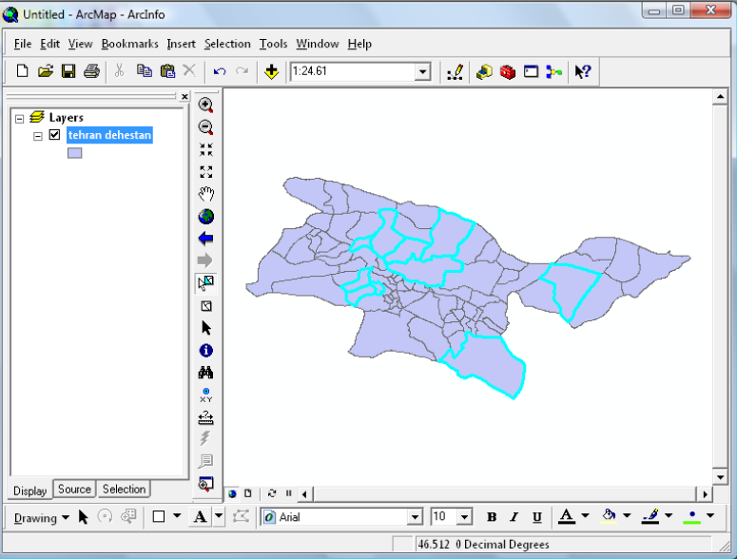Switch to the Display tab
The height and width of the screenshot is (559, 737).
click(x=29, y=491)
